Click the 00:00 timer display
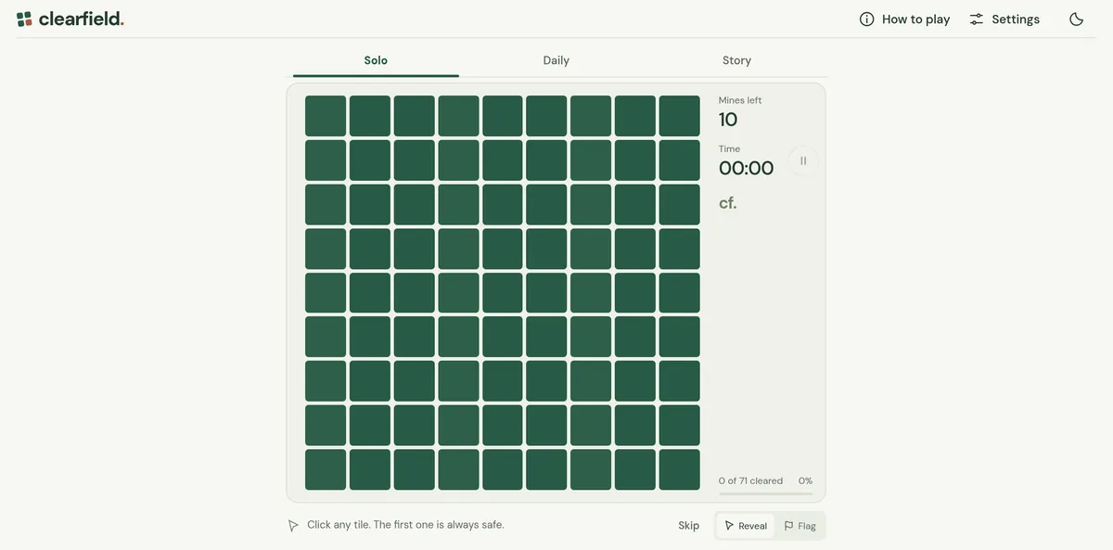The height and width of the screenshot is (550, 1113). pyautogui.click(x=746, y=168)
